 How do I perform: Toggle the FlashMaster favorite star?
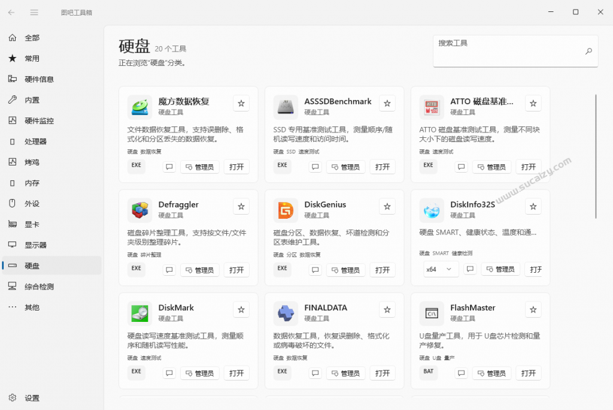coord(533,310)
